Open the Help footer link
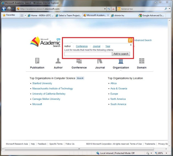The width and height of the screenshot is (173, 156). coord(33,144)
